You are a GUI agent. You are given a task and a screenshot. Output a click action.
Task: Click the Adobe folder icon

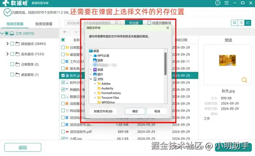pos(99,83)
